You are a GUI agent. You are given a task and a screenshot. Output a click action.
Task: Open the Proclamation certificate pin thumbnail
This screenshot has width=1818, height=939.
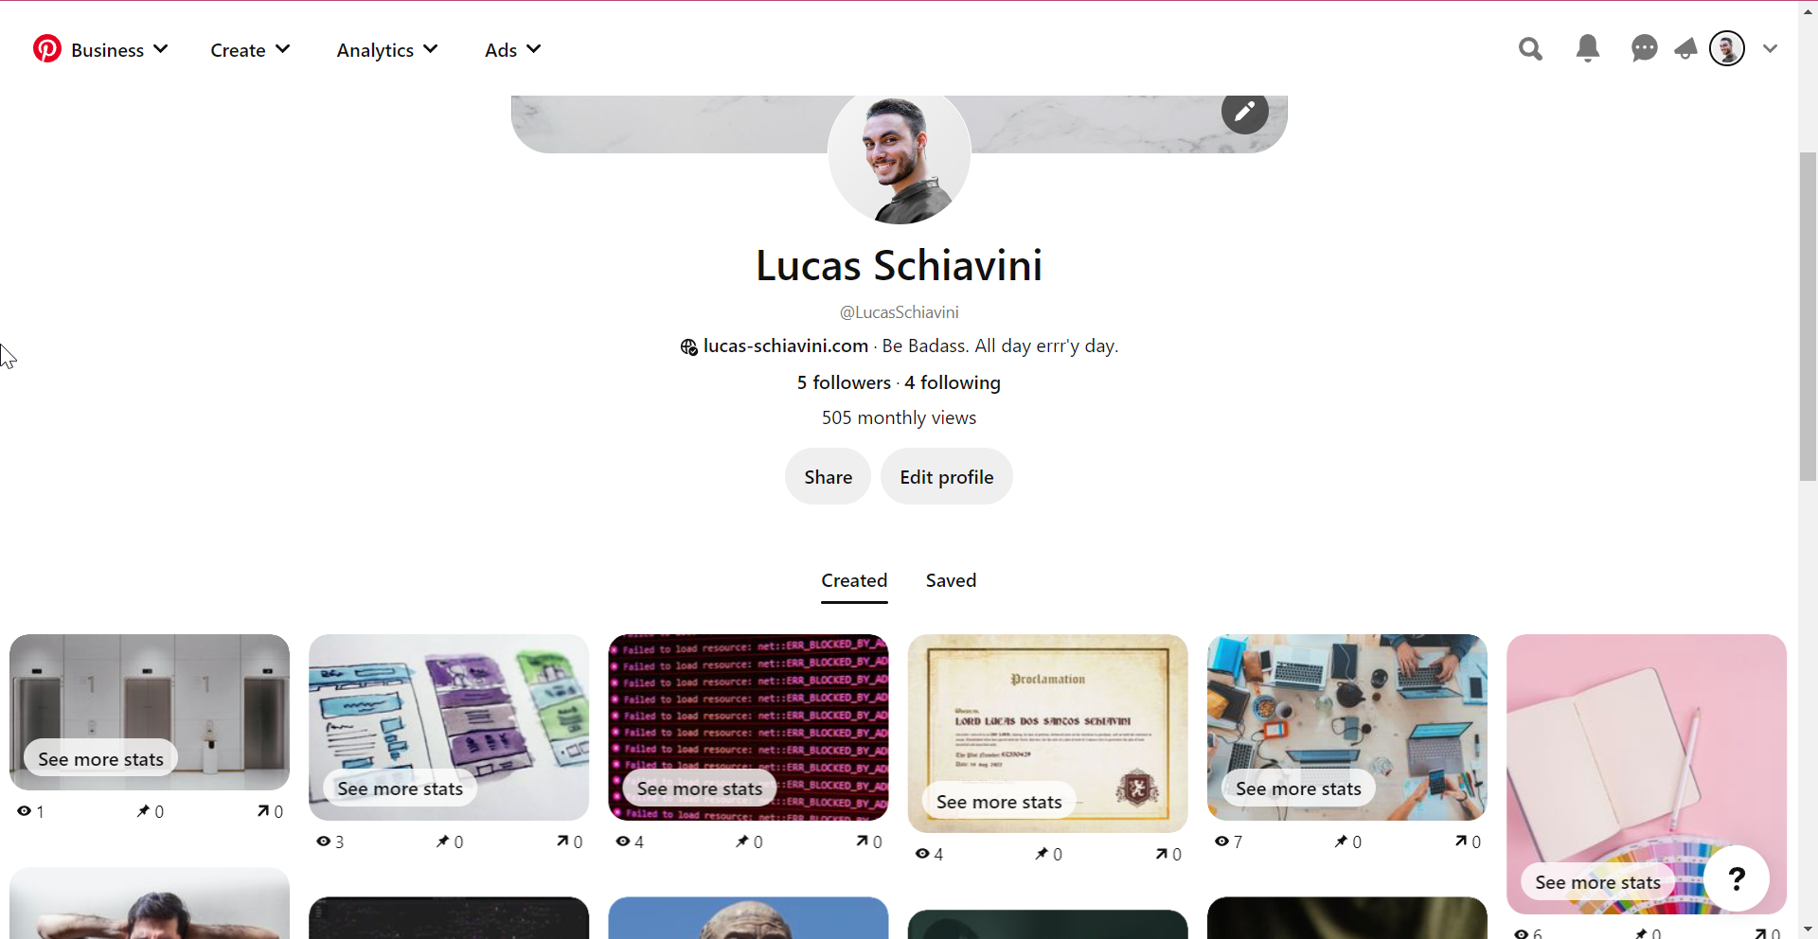[1047, 734]
